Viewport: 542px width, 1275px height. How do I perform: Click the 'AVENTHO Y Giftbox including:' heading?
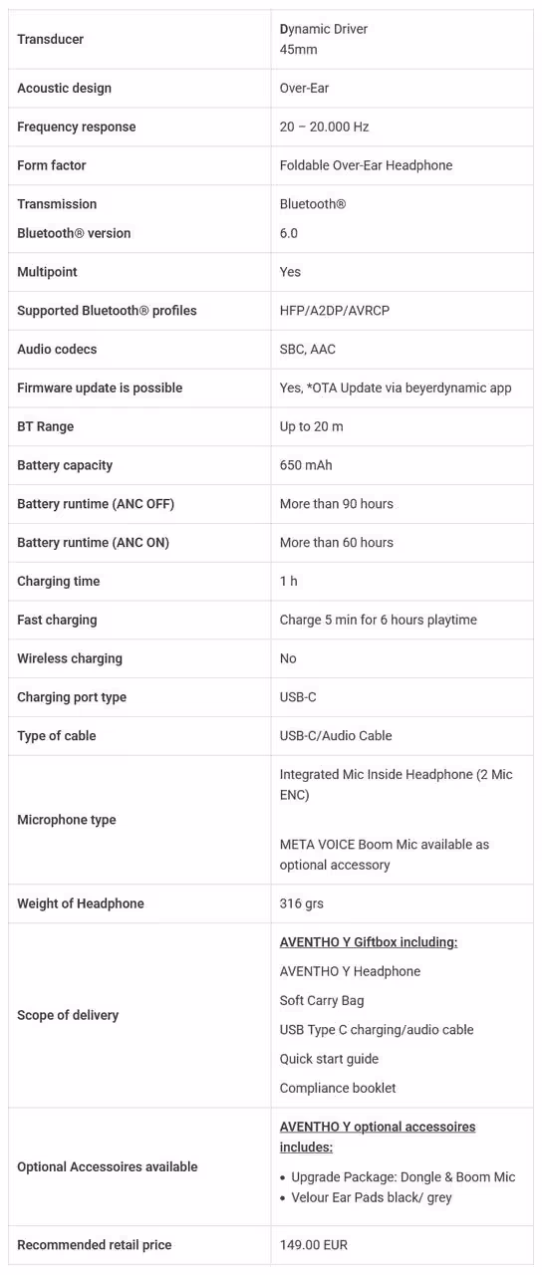(x=369, y=942)
